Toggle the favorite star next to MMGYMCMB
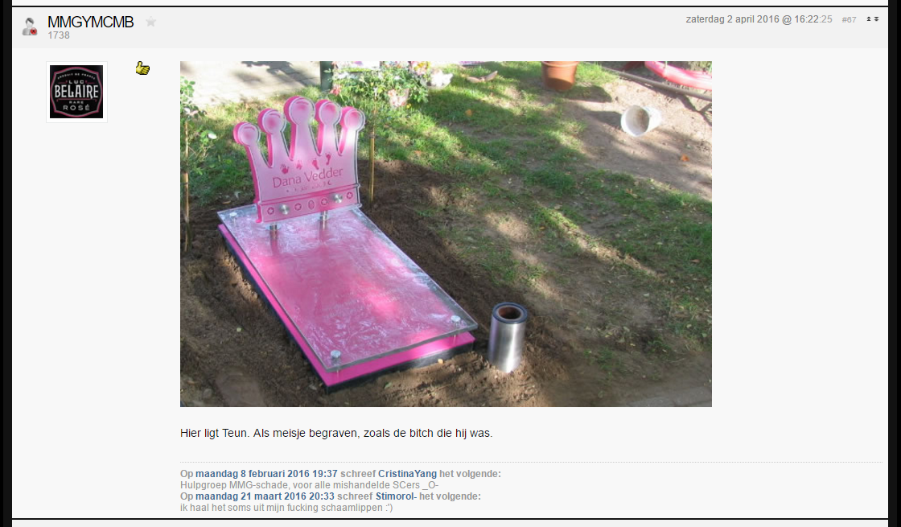Image resolution: width=901 pixels, height=527 pixels. (150, 22)
